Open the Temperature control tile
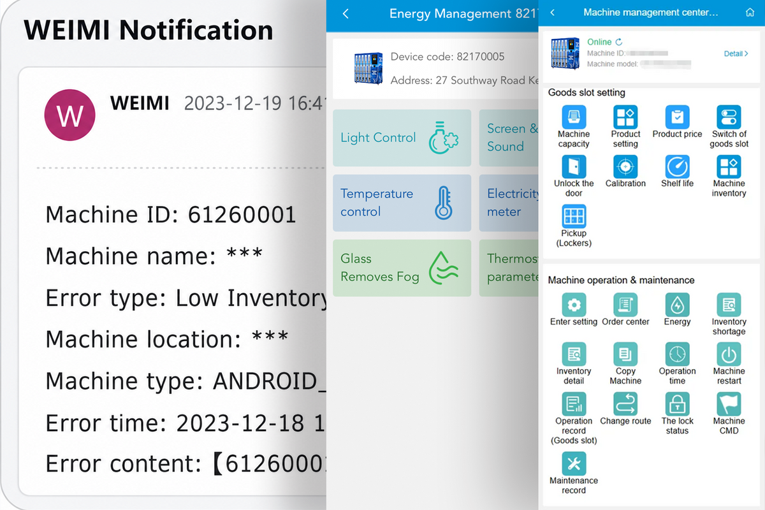 402,203
